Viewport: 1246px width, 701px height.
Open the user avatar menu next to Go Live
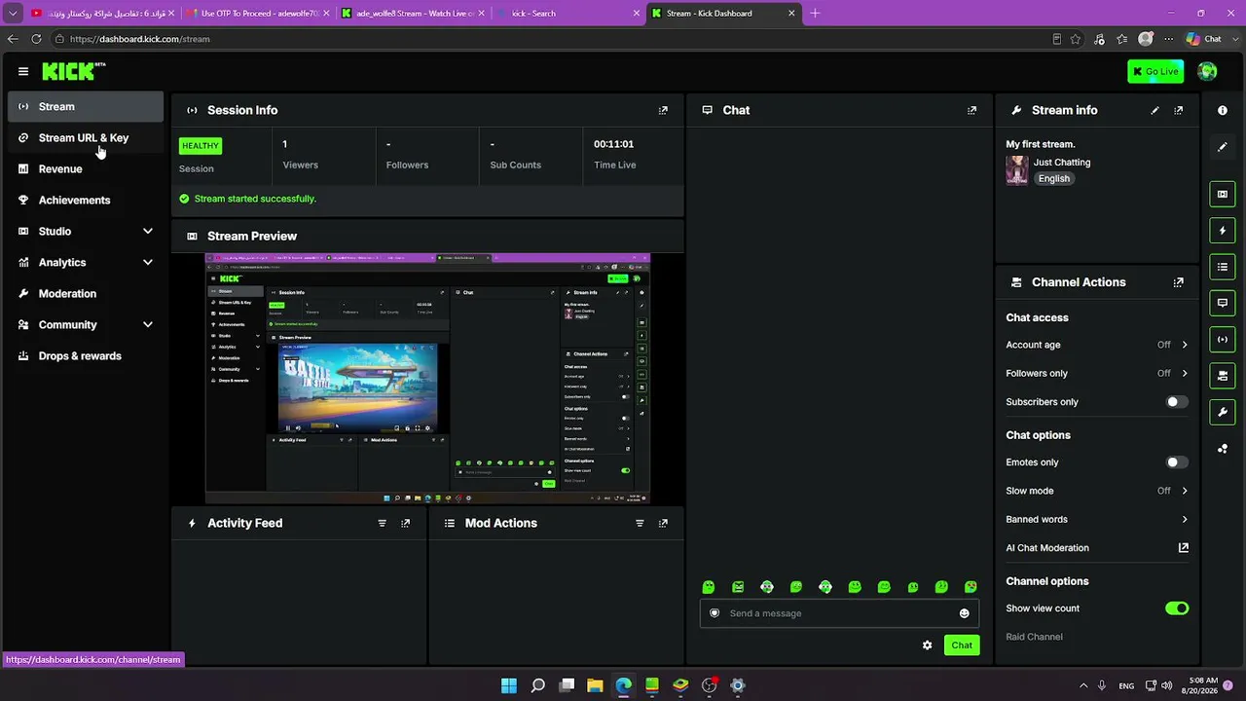[1207, 71]
